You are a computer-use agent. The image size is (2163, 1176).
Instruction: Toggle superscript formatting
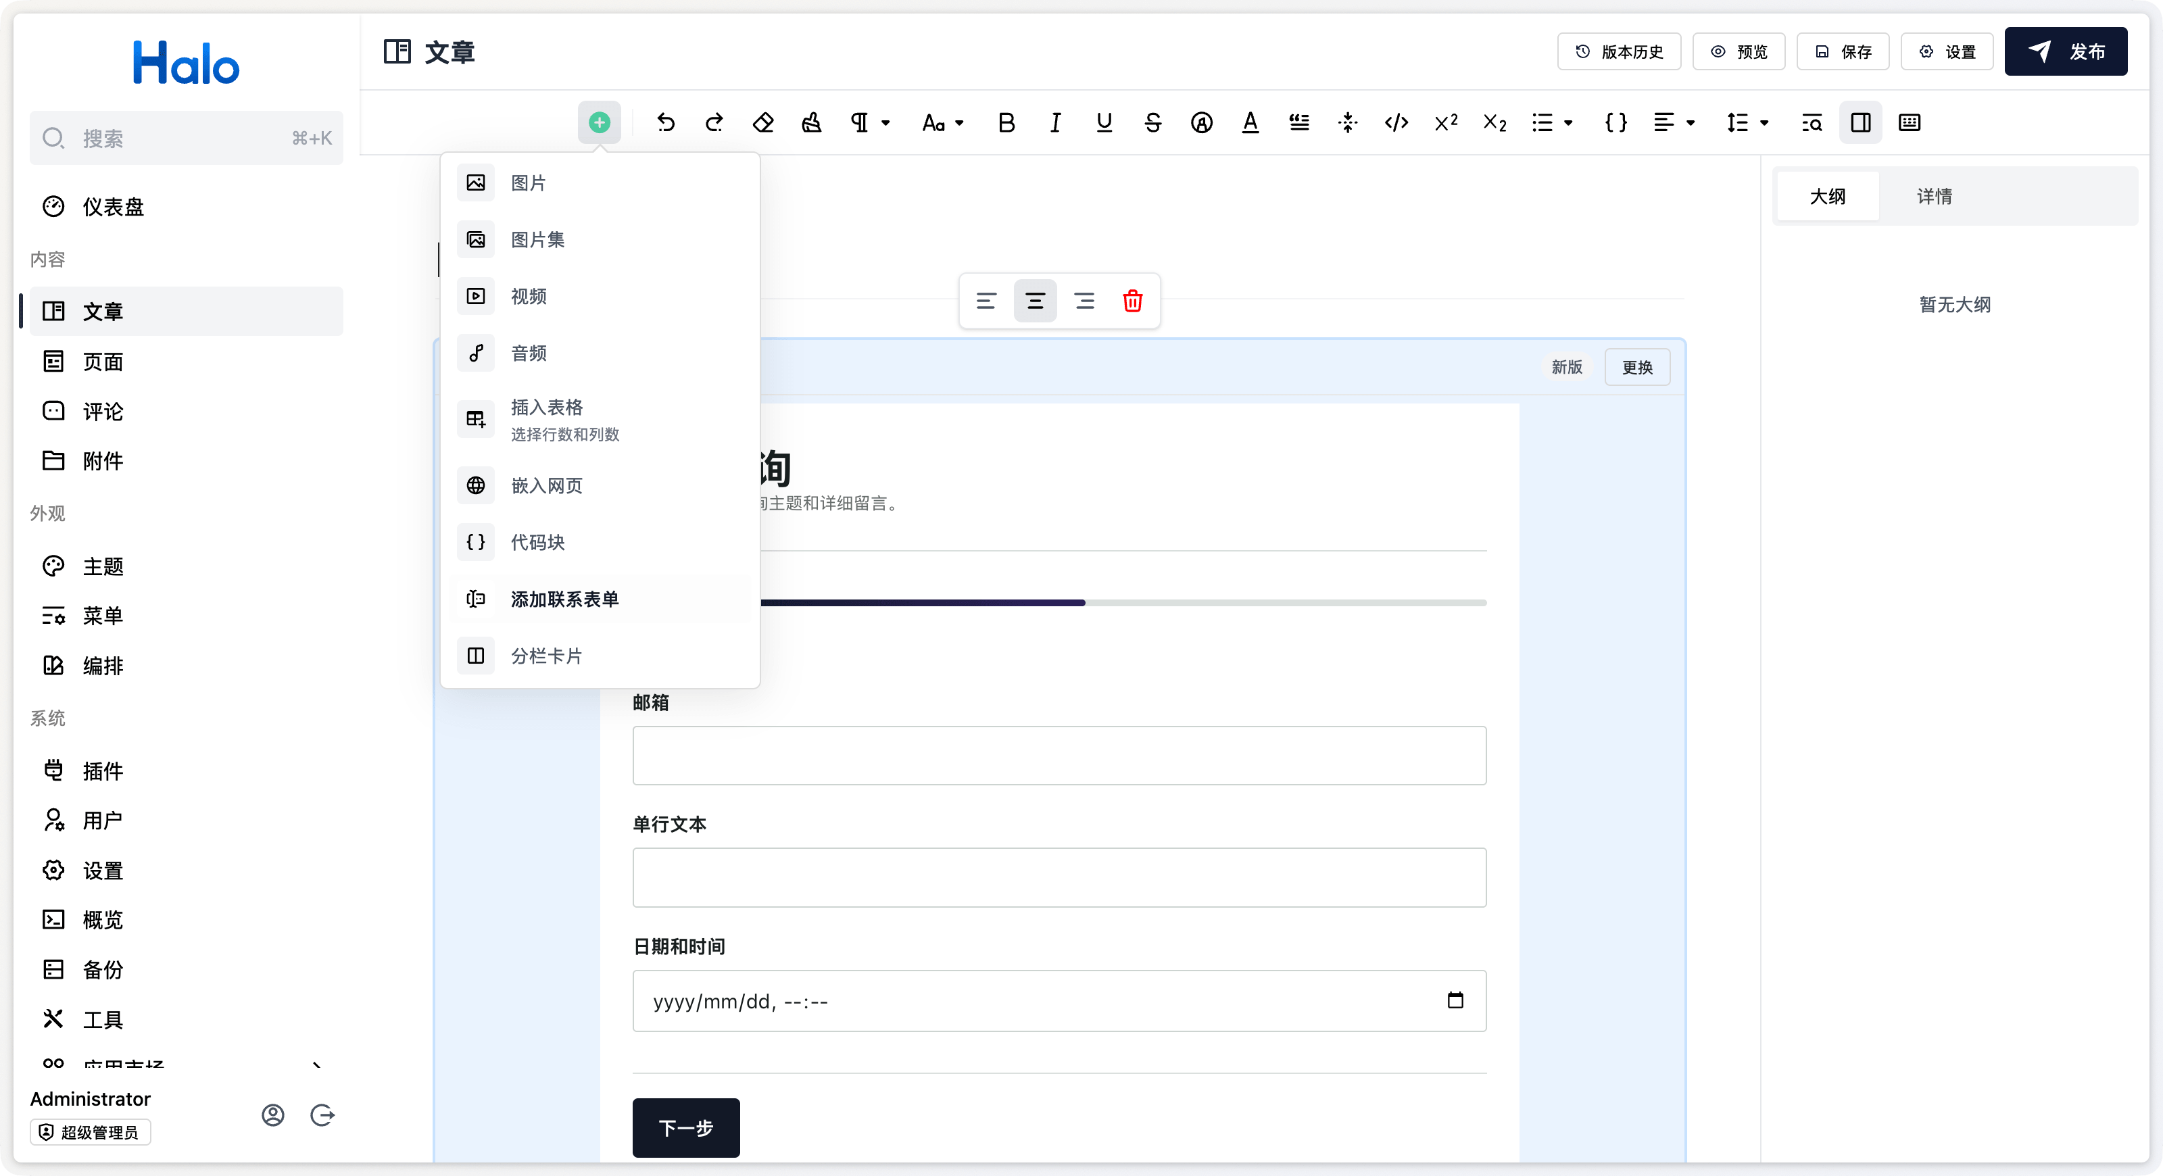coord(1444,122)
